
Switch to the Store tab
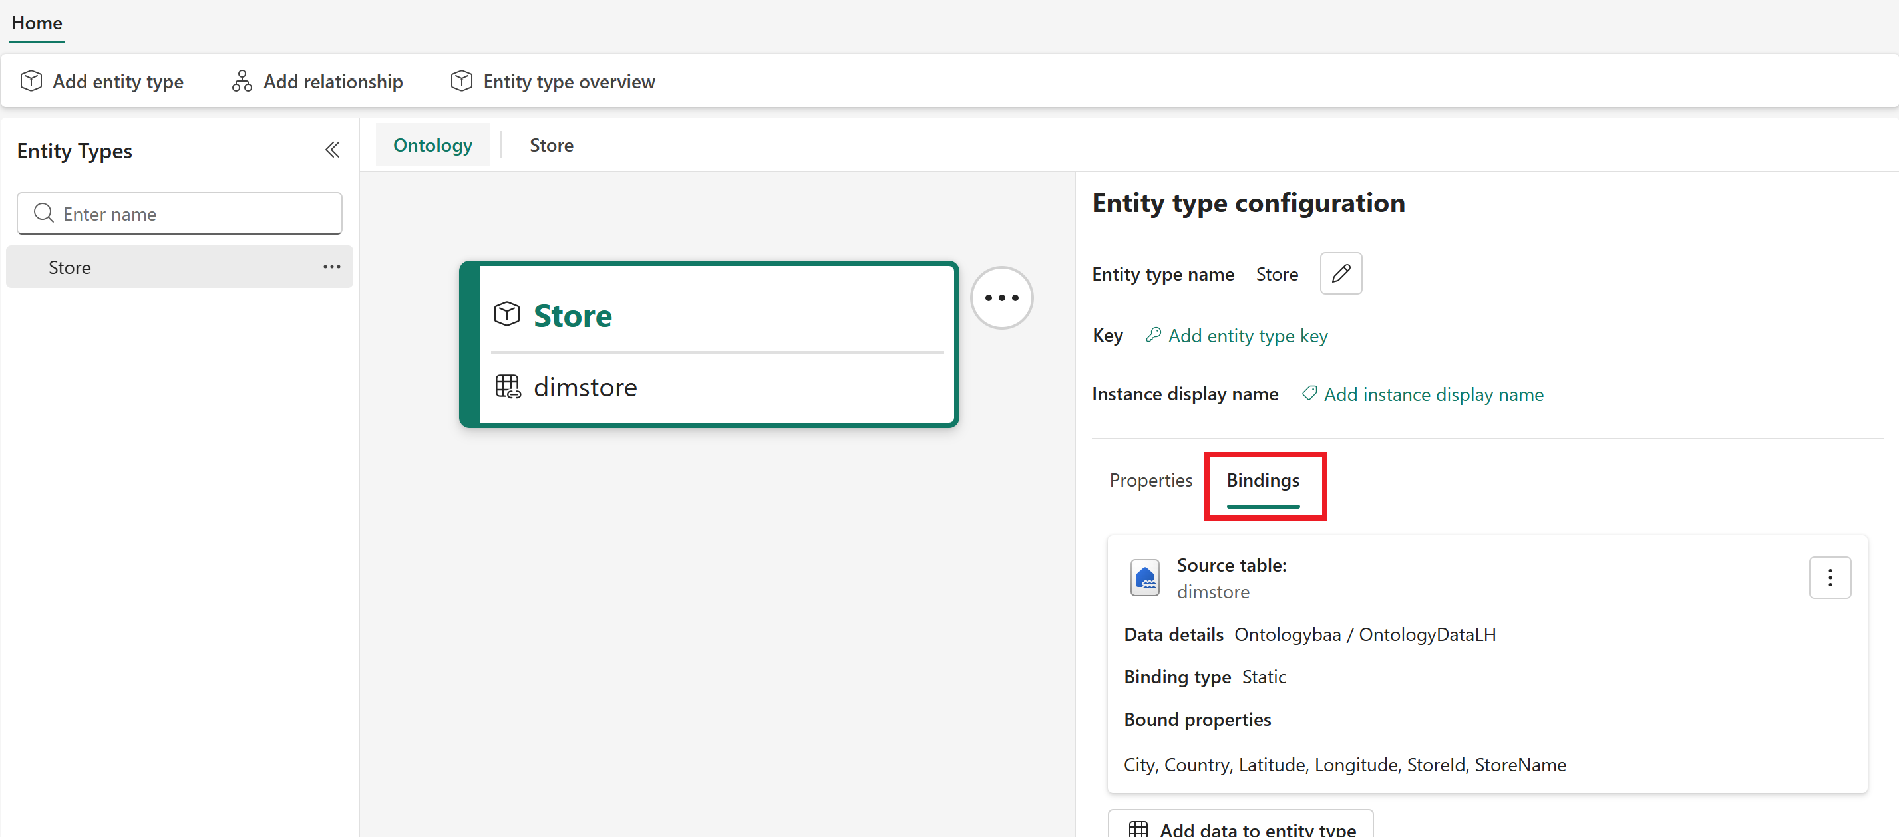552,144
